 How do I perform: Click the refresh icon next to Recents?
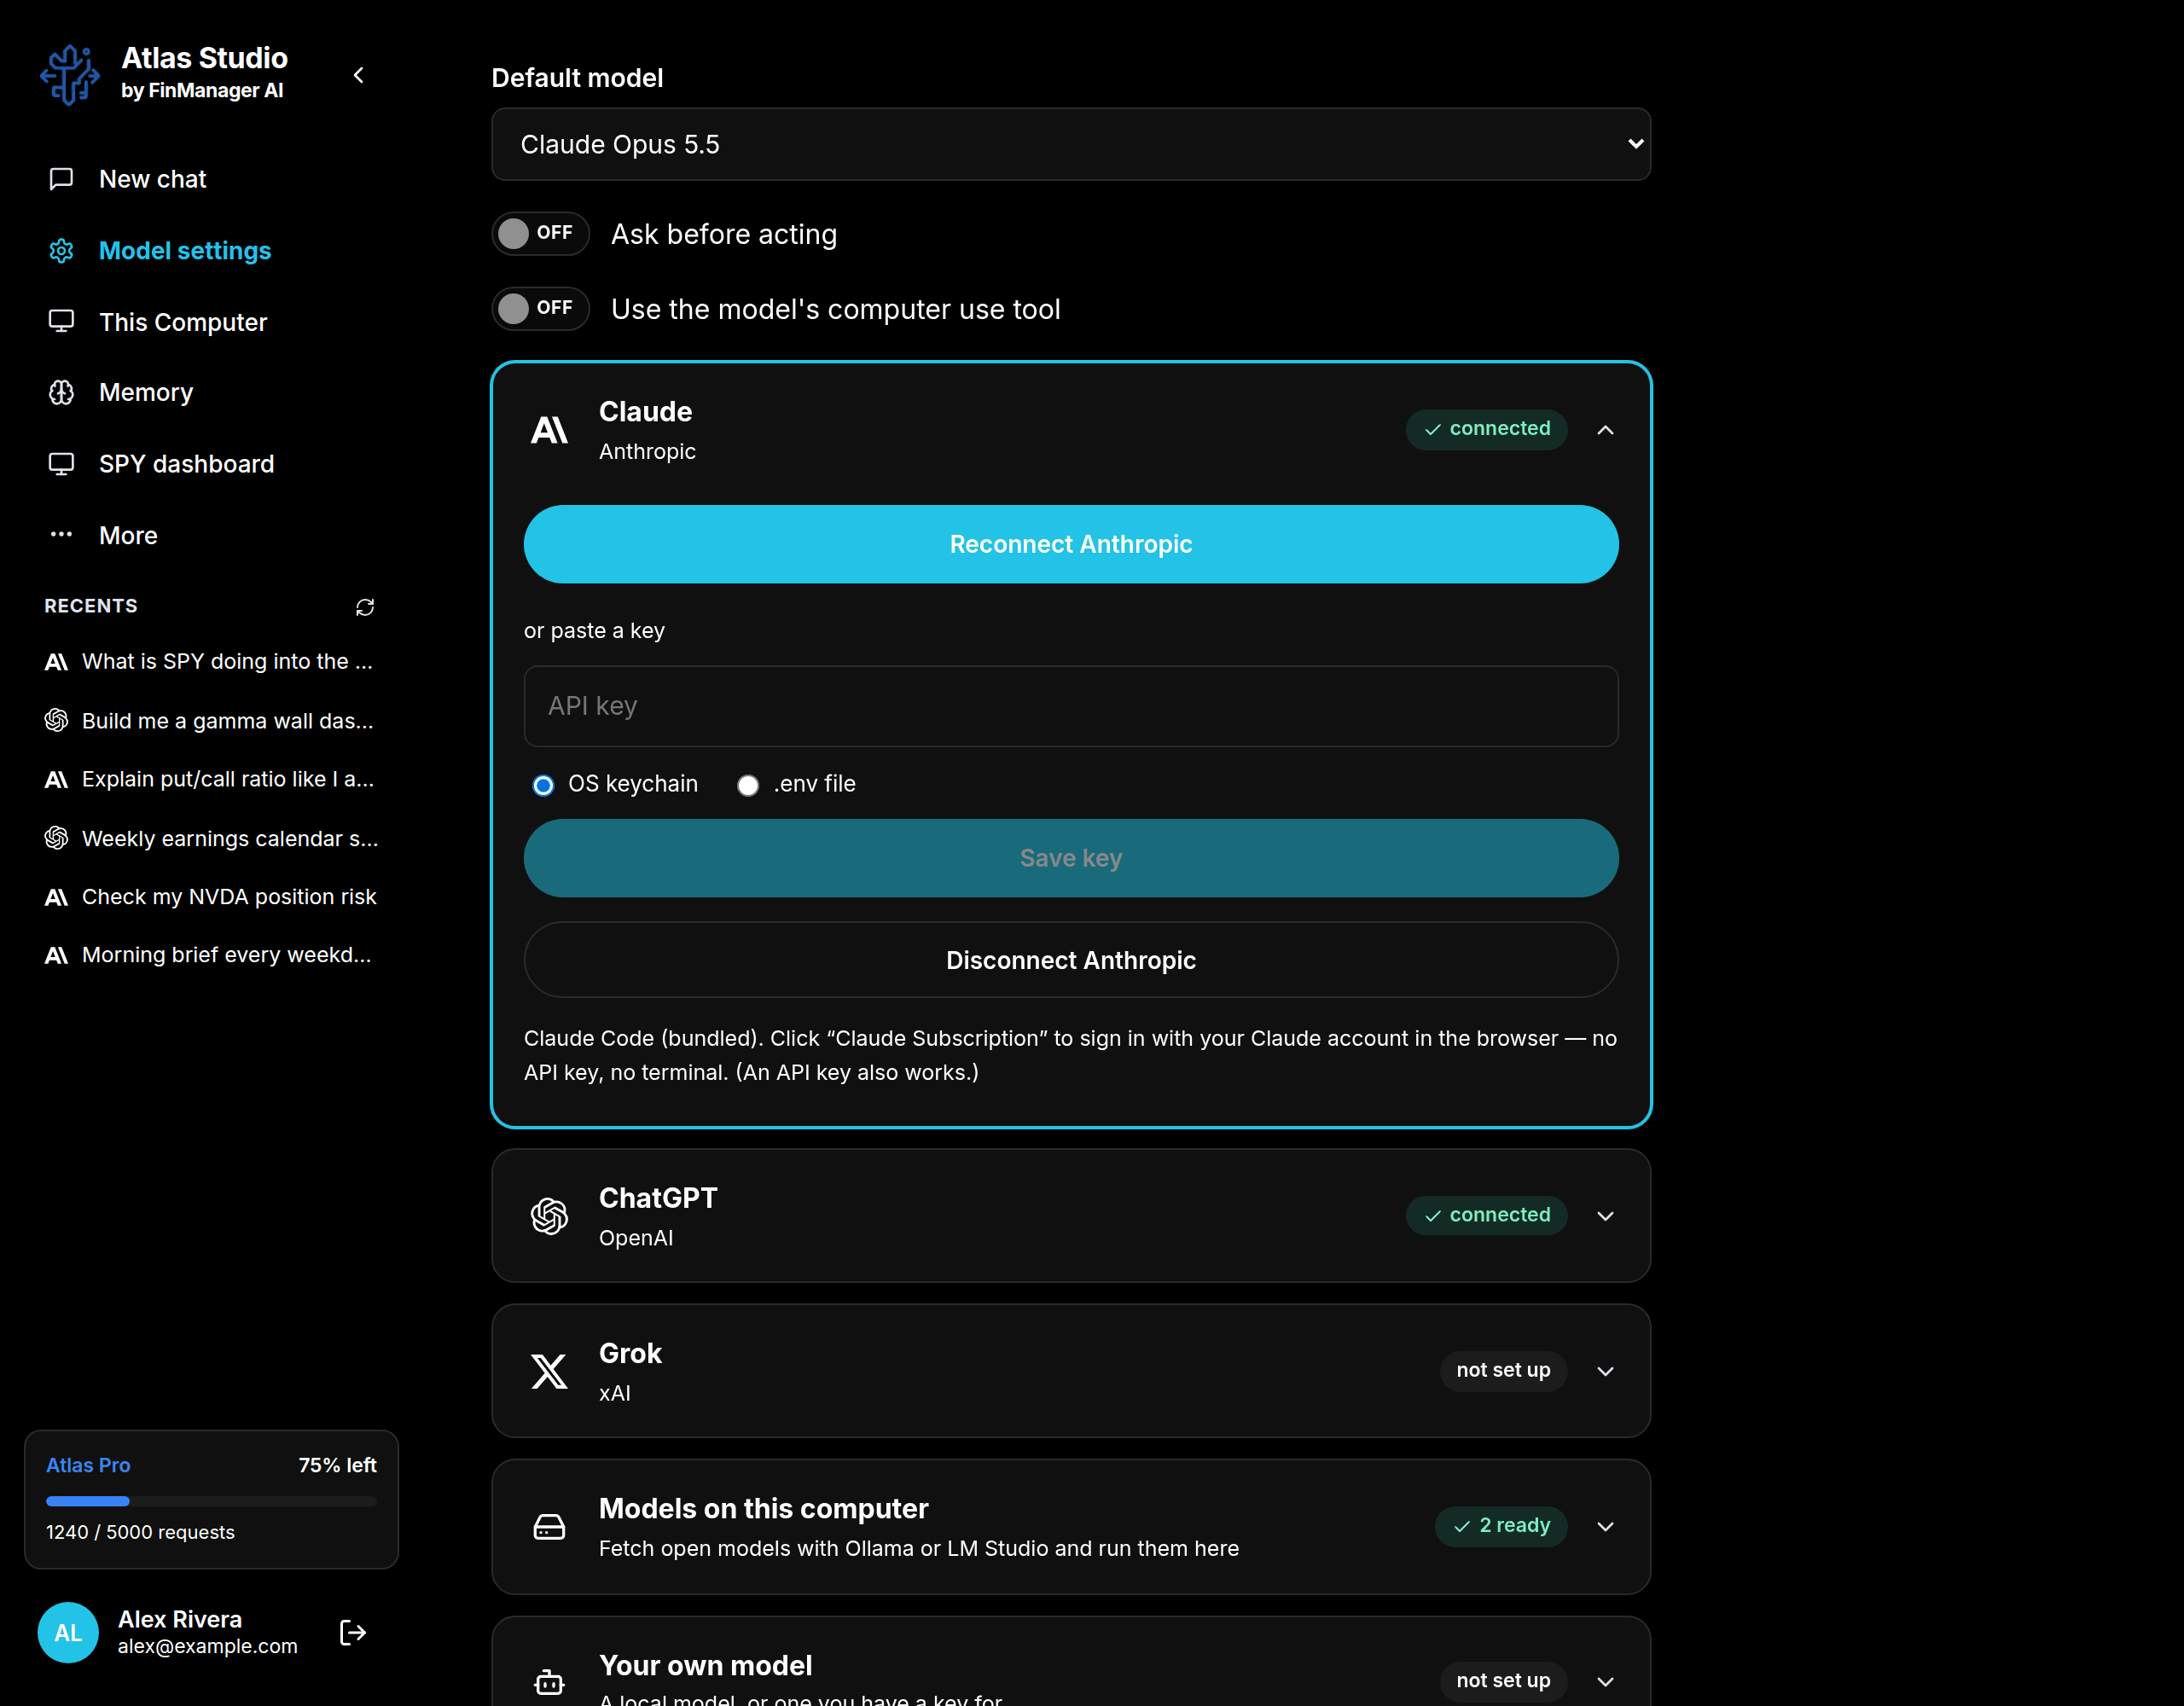tap(365, 607)
